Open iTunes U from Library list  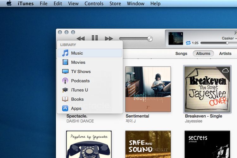click(90, 90)
